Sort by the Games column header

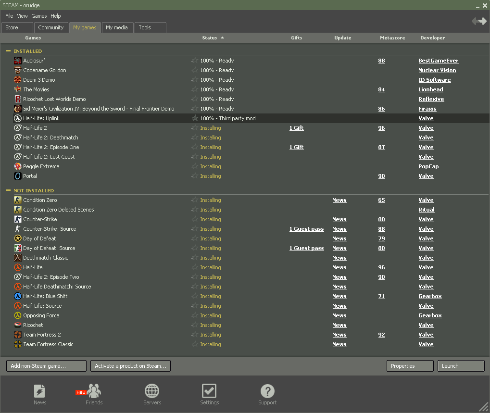(x=33, y=38)
